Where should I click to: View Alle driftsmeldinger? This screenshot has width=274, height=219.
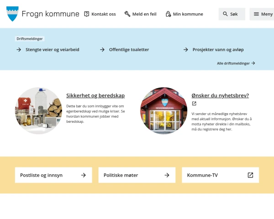236,63
